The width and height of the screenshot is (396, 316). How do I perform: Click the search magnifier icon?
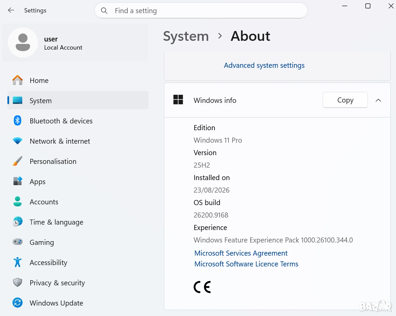pyautogui.click(x=104, y=11)
